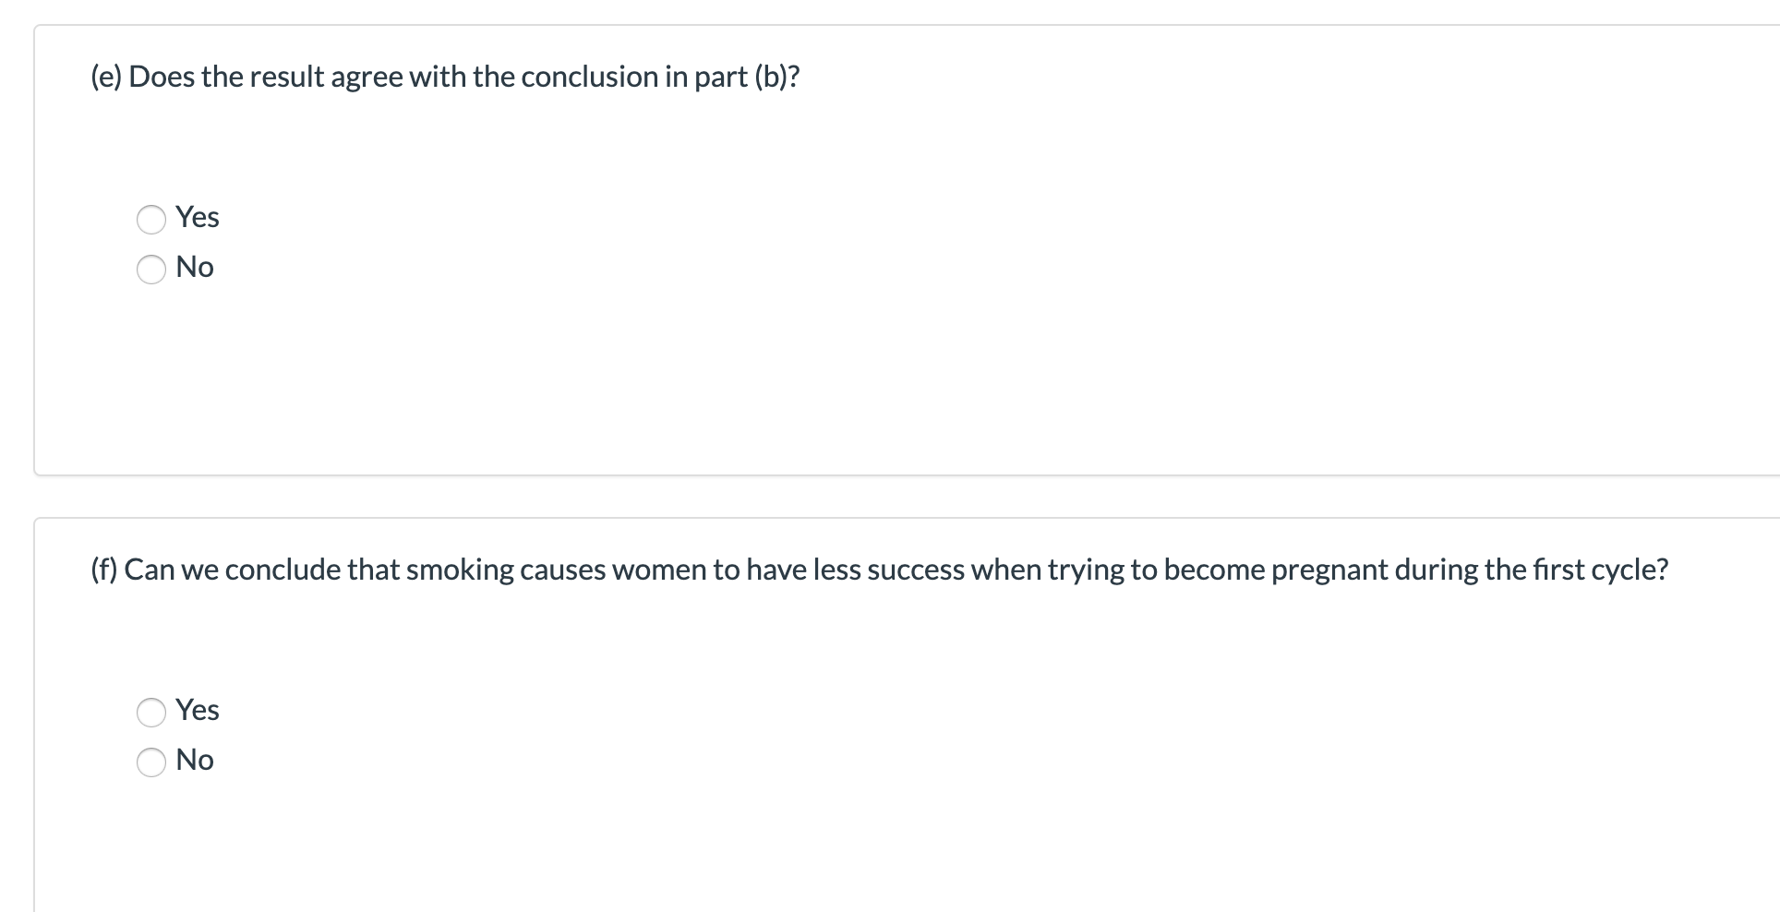Screen dimensions: 1780x912
Task: Click the question (f) prompt text
Action: (879, 570)
